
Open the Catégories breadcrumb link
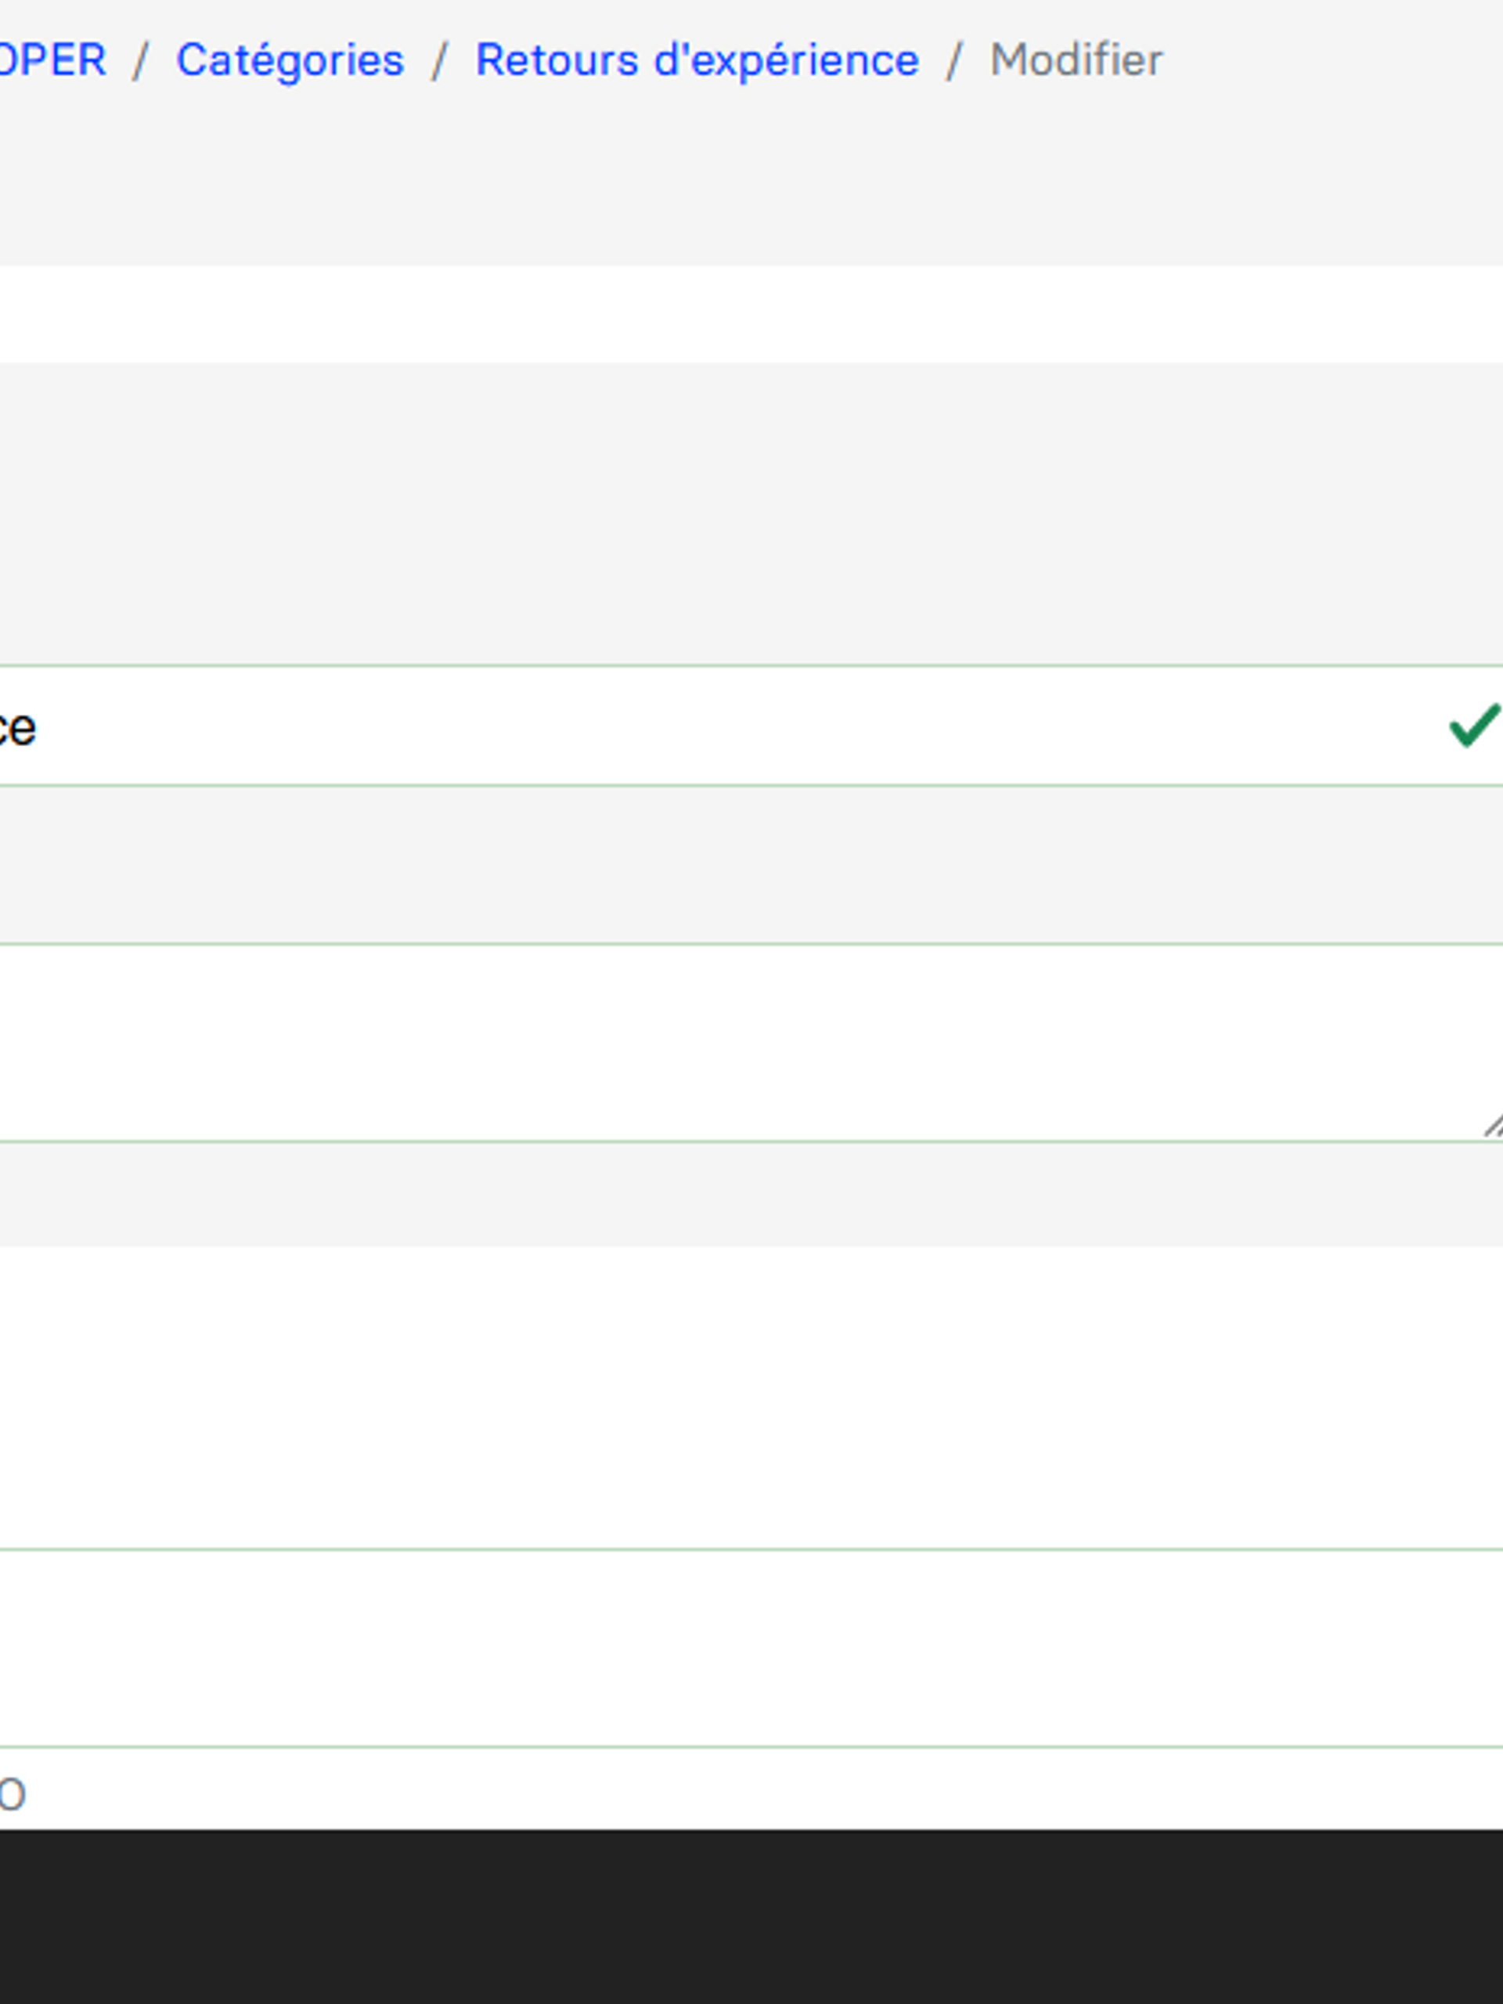(290, 61)
